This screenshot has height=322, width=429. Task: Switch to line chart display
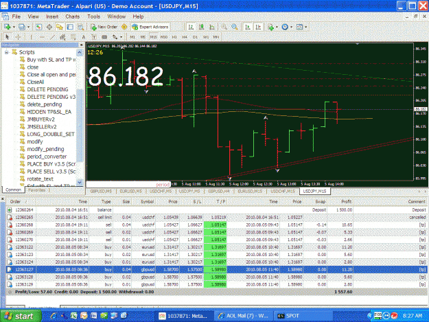click(x=212, y=27)
